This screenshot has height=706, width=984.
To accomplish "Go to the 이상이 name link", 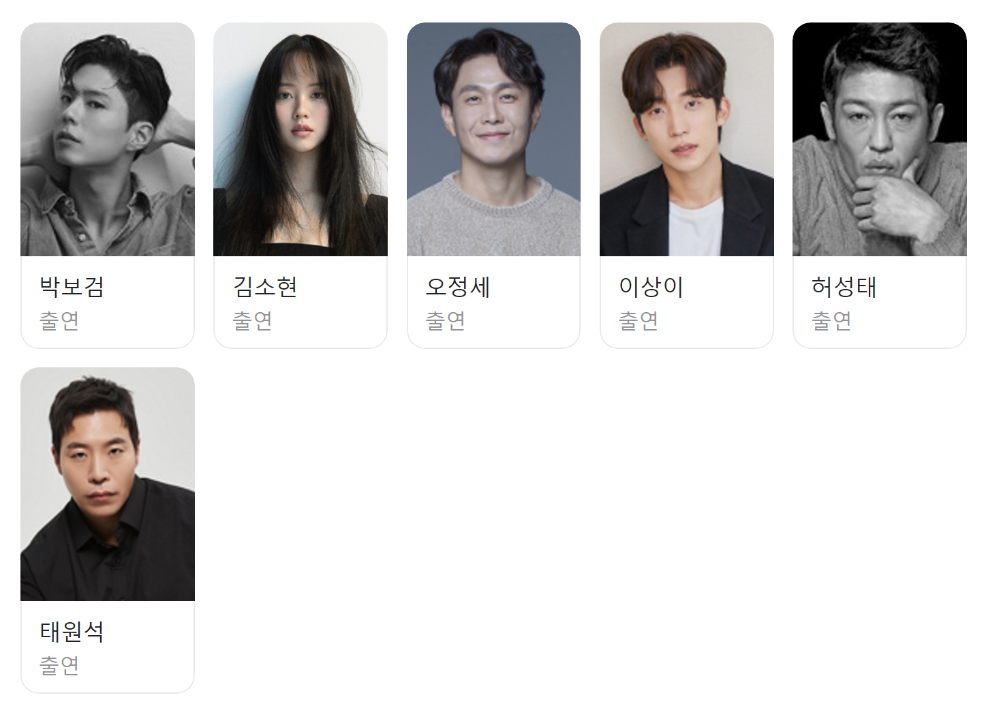I will (651, 287).
